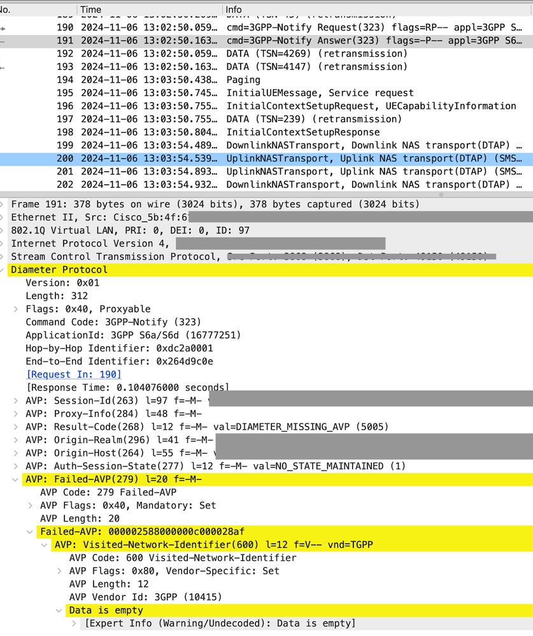This screenshot has width=533, height=636.
Task: Open the Request In: 190 link
Action: 73,374
